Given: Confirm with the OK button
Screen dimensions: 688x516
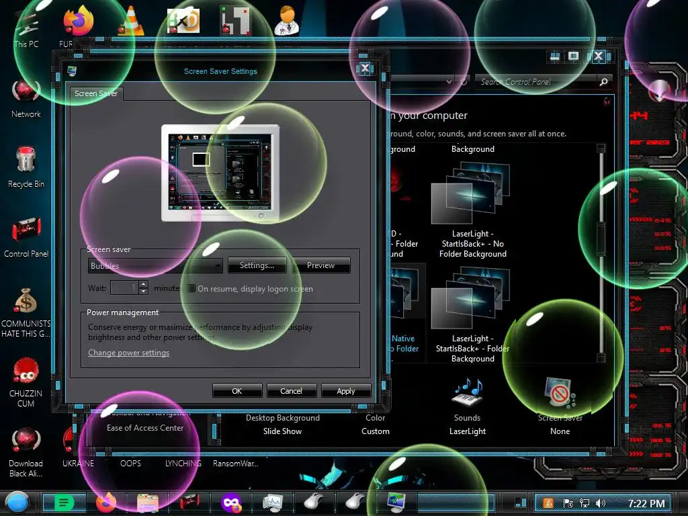Looking at the screenshot, I should [x=237, y=390].
